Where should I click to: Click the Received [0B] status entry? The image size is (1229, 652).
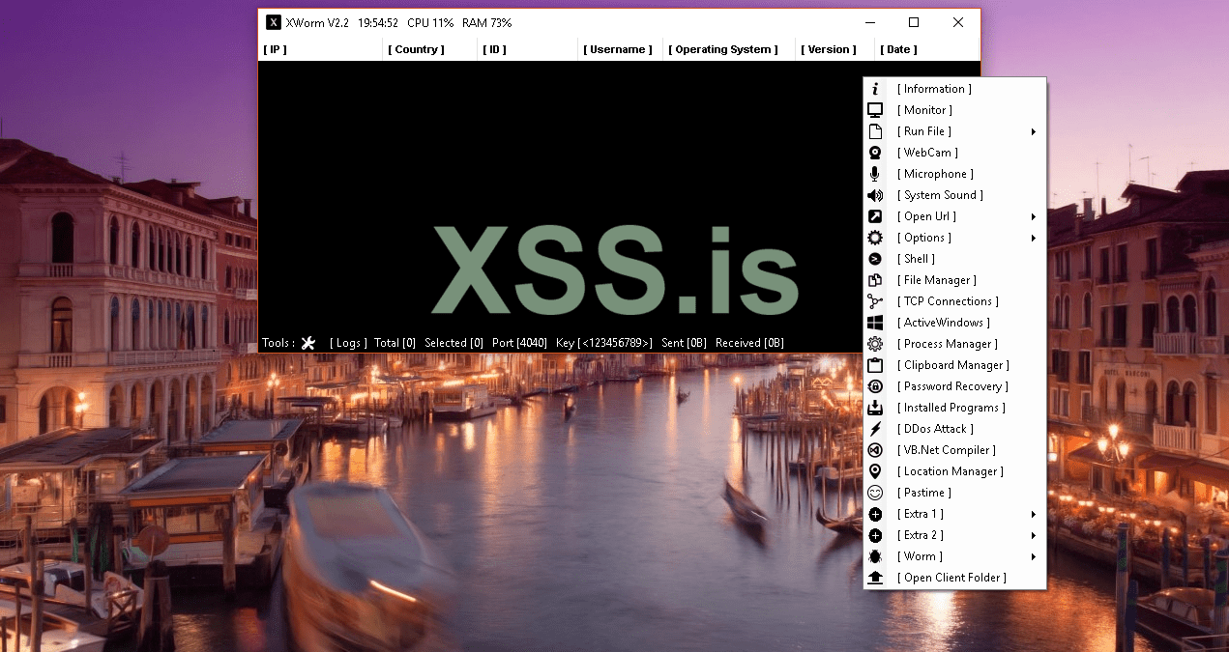749,343
